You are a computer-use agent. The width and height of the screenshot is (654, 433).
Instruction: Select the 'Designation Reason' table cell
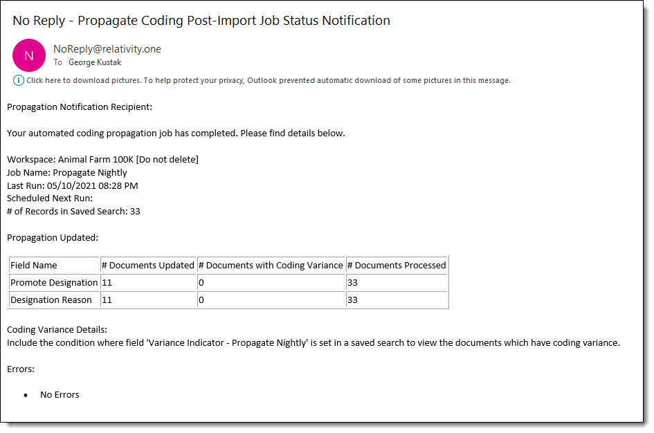pos(51,300)
